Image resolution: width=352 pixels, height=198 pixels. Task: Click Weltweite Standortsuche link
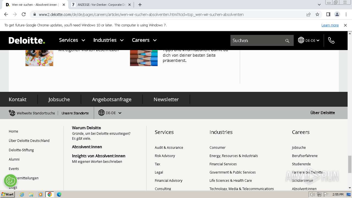point(36,113)
